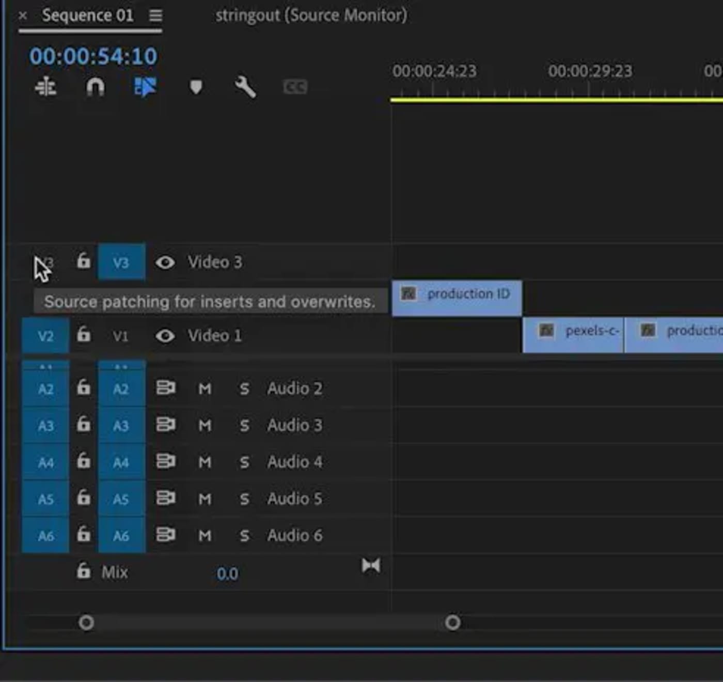723x682 pixels.
Task: Toggle visibility of Video 3 track
Action: click(x=164, y=262)
